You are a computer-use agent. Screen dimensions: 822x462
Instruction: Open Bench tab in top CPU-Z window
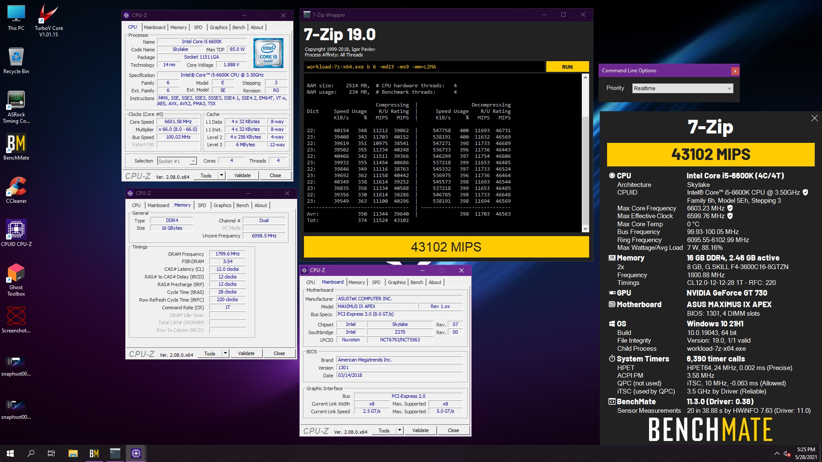click(x=239, y=27)
